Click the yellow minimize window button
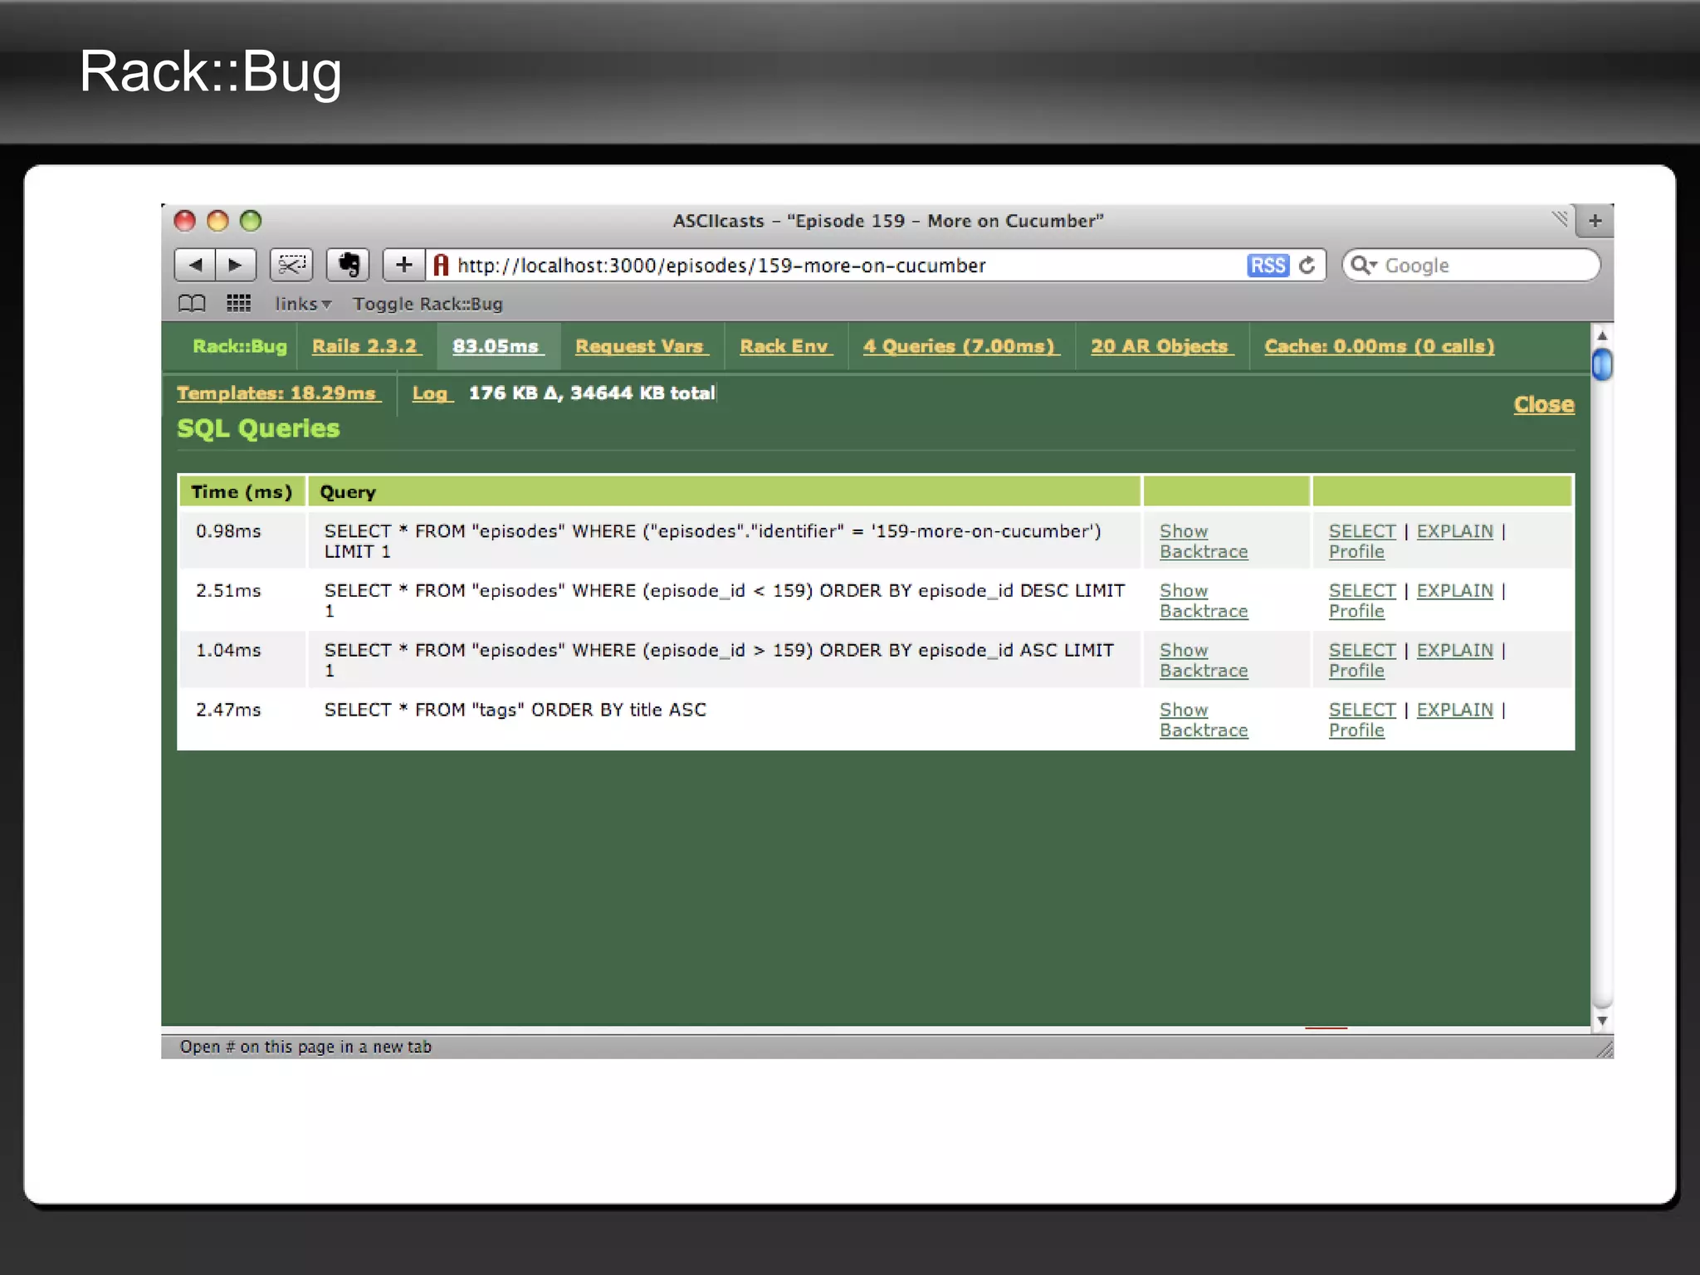 pos(217,221)
